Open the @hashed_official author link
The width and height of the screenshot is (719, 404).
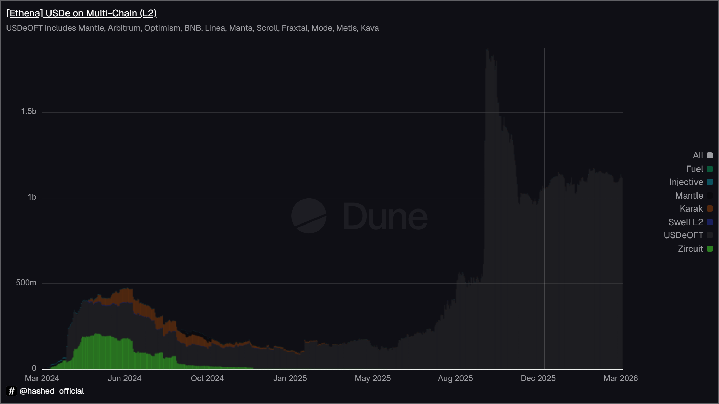pyautogui.click(x=52, y=391)
